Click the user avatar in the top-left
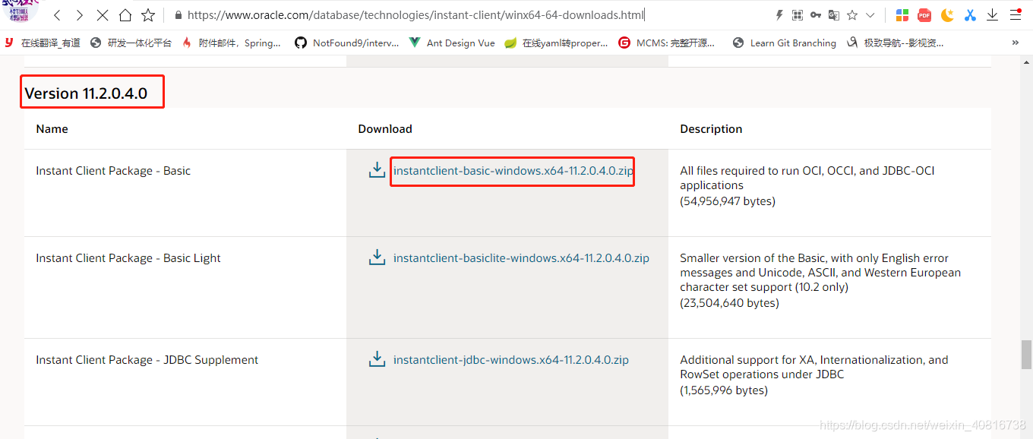 [x=21, y=10]
